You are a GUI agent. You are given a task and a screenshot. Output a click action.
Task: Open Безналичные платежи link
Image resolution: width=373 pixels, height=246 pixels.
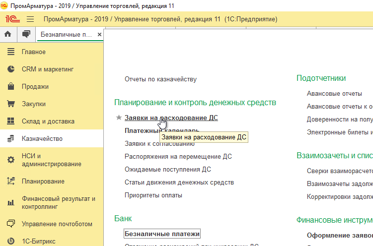(x=162, y=234)
